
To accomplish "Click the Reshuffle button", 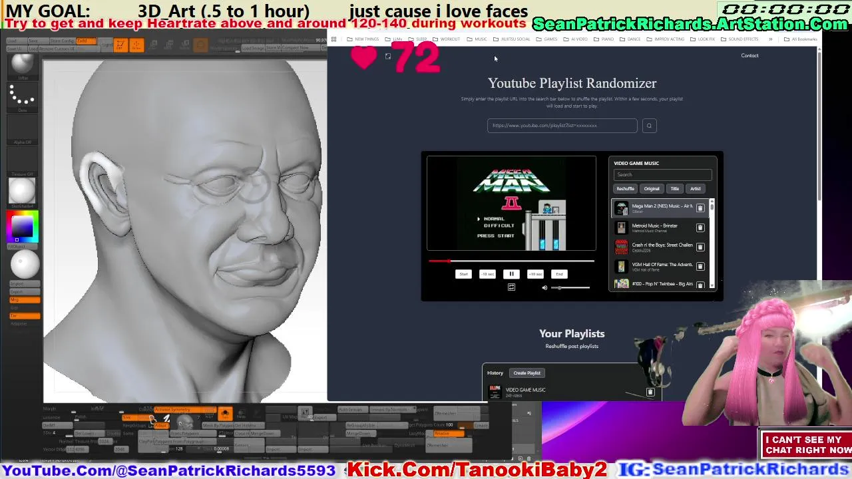I will click(625, 188).
